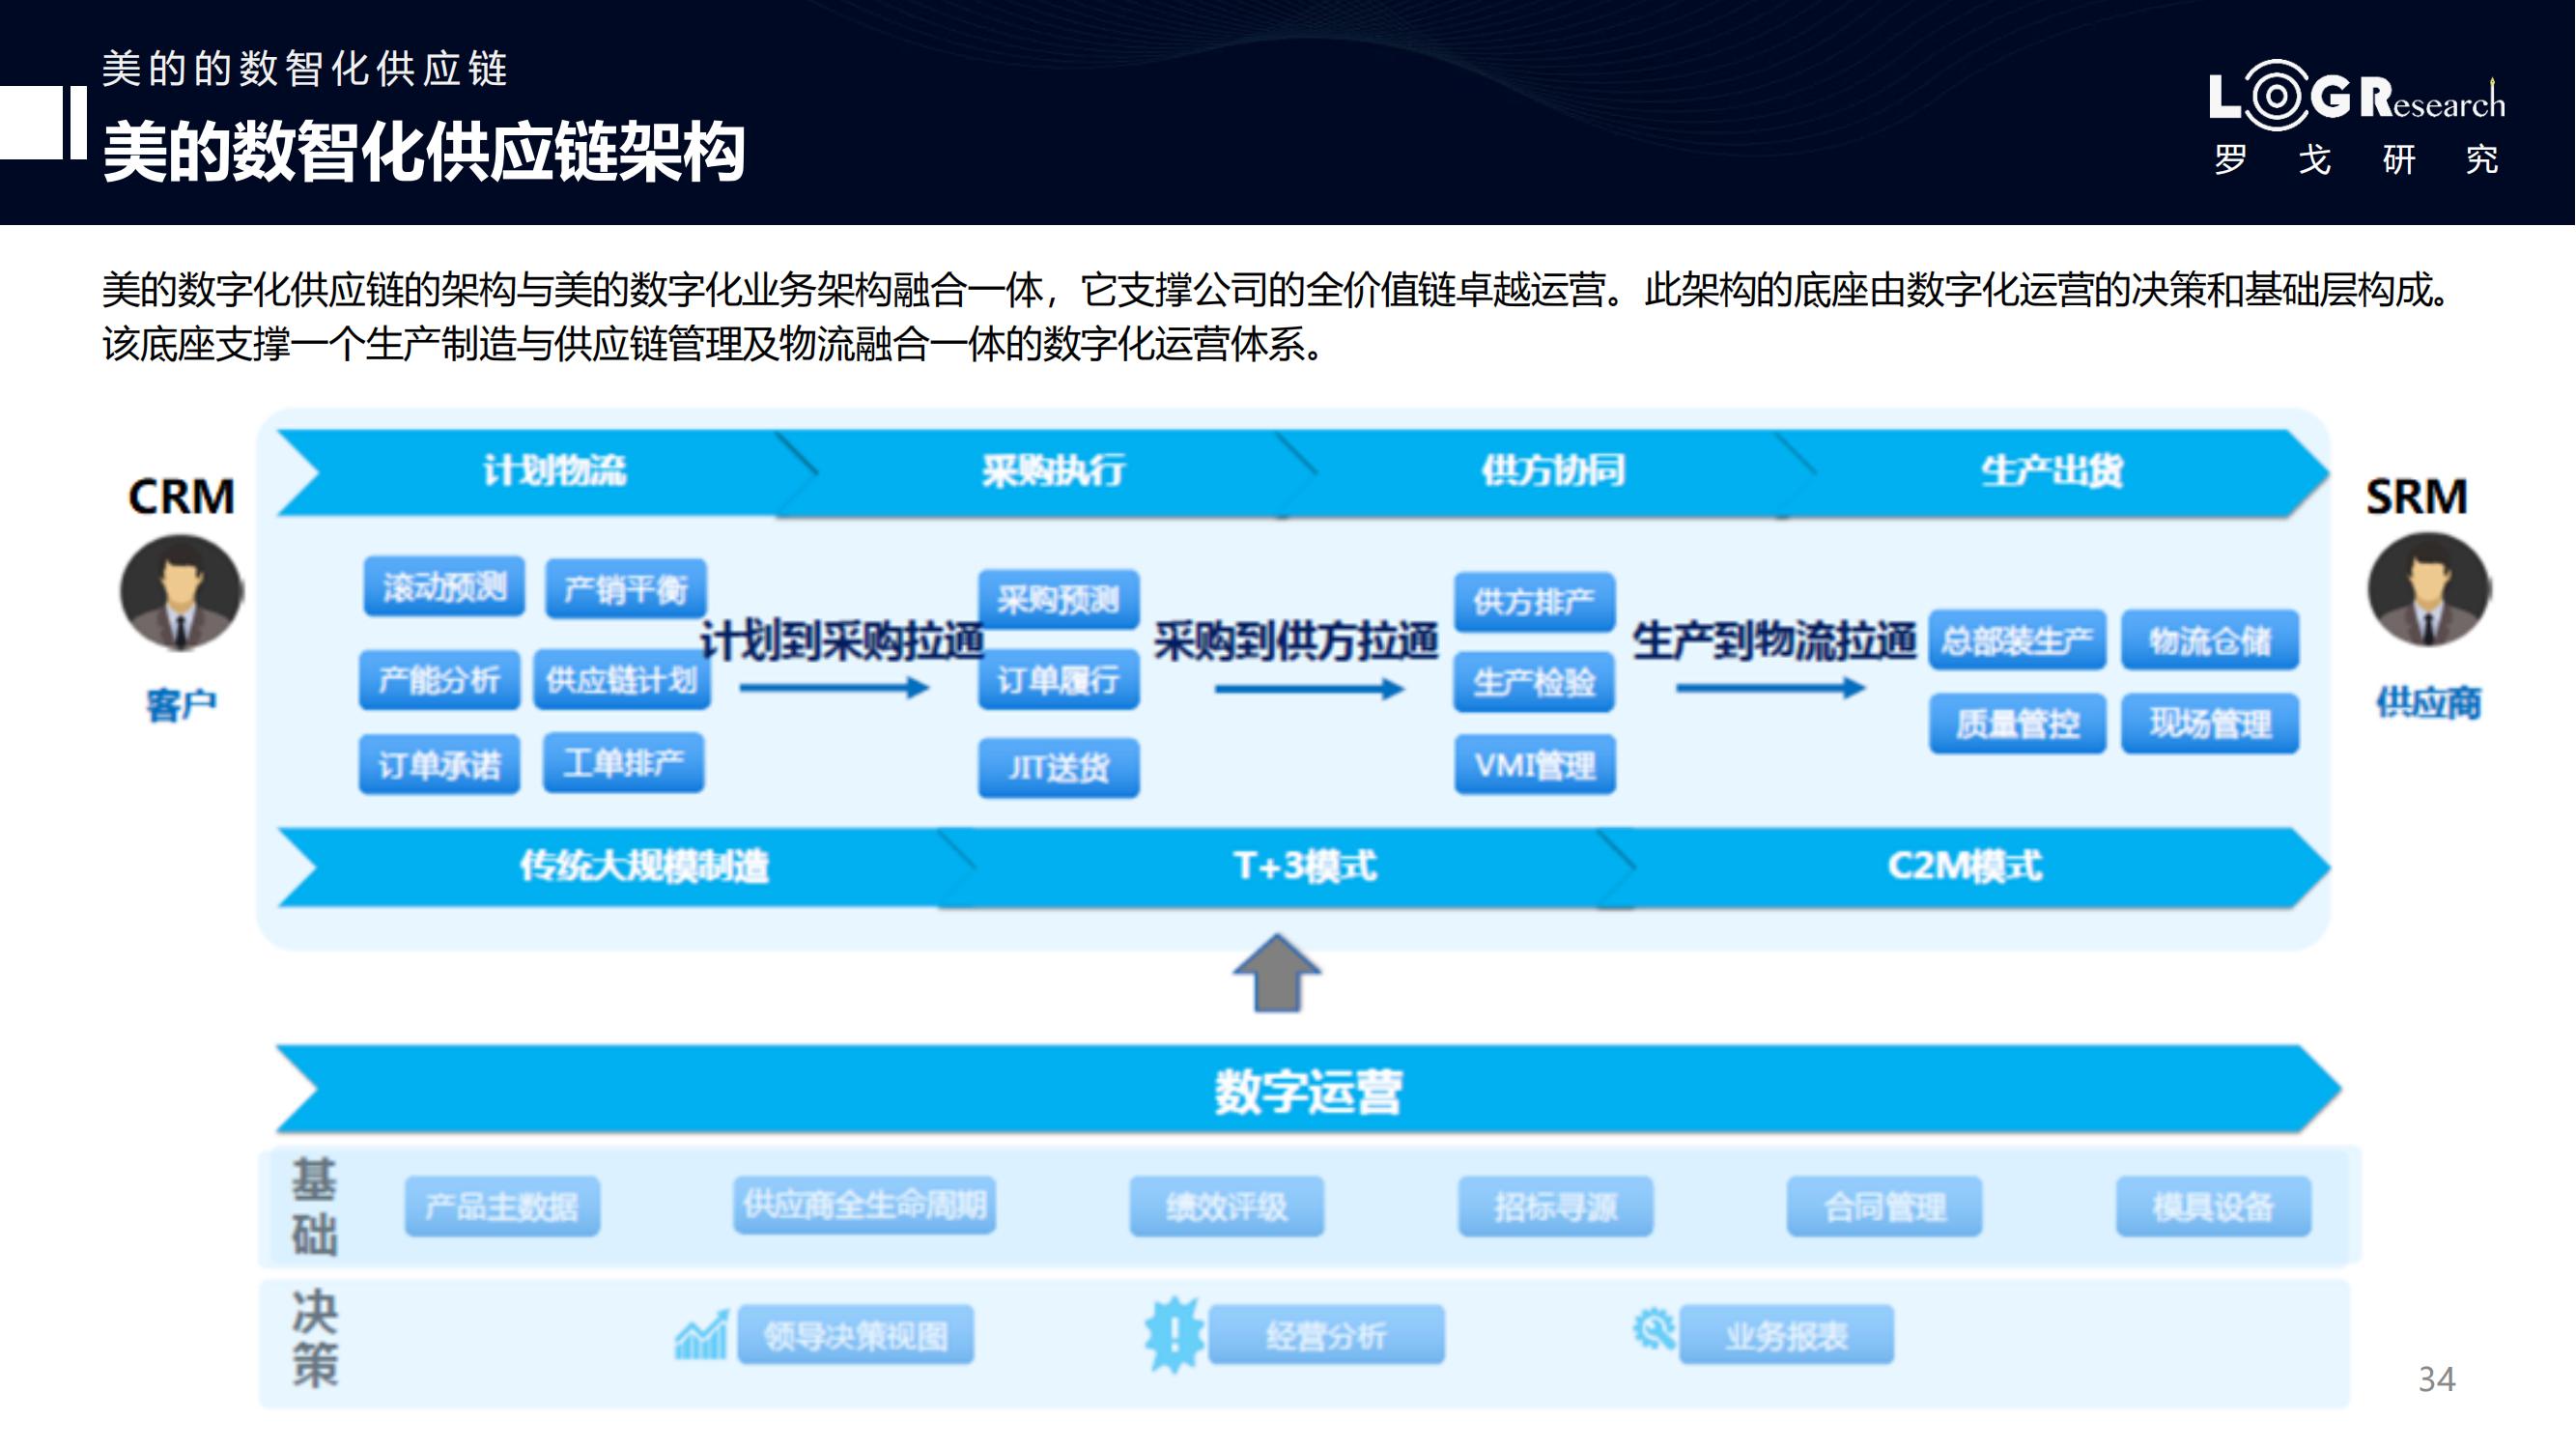
Task: Click the 领导决策视图 box
Action: coord(855,1334)
